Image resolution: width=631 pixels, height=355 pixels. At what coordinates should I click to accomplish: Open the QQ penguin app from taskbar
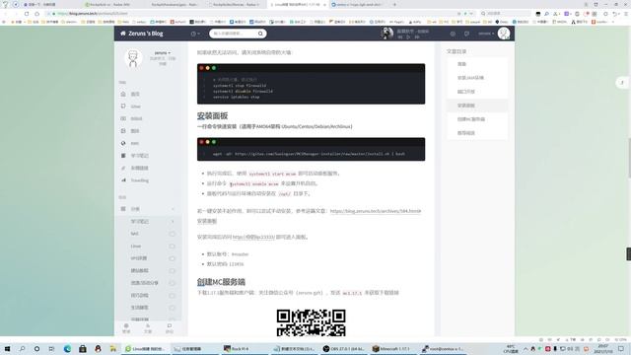[98, 348]
